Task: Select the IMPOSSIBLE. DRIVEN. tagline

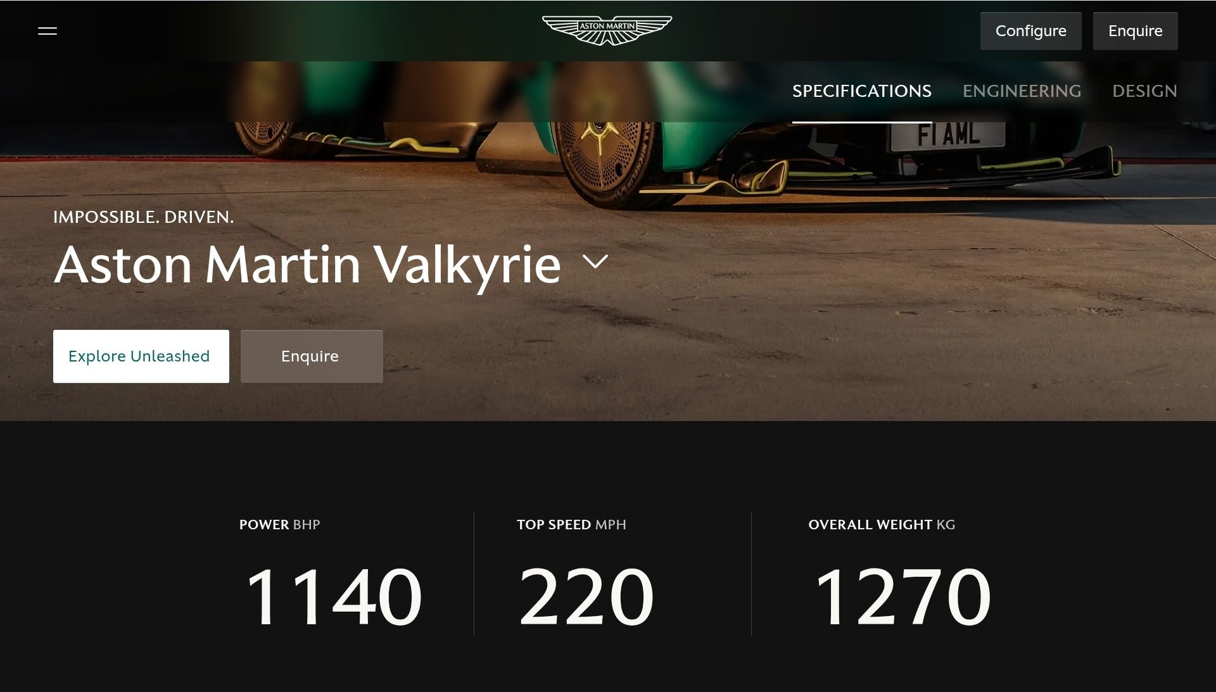Action: 144,217
